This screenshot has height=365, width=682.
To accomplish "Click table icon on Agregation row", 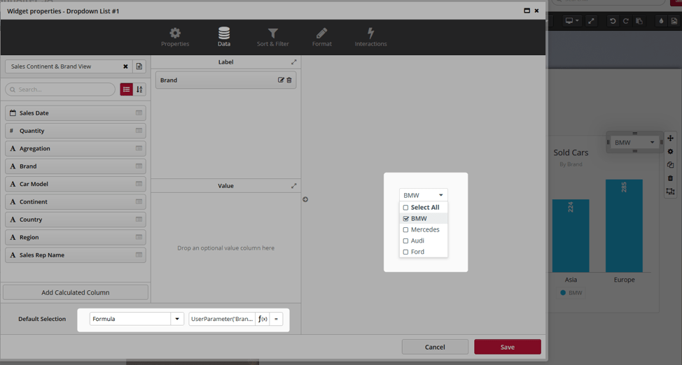I will click(139, 149).
